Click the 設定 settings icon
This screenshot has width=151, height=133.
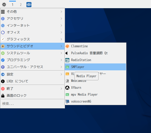pyautogui.click(x=3, y=74)
